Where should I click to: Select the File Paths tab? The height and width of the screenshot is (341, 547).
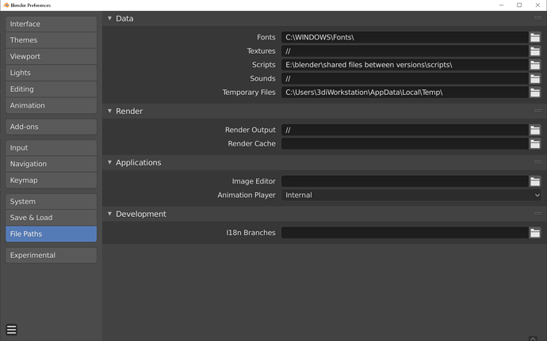(x=52, y=234)
